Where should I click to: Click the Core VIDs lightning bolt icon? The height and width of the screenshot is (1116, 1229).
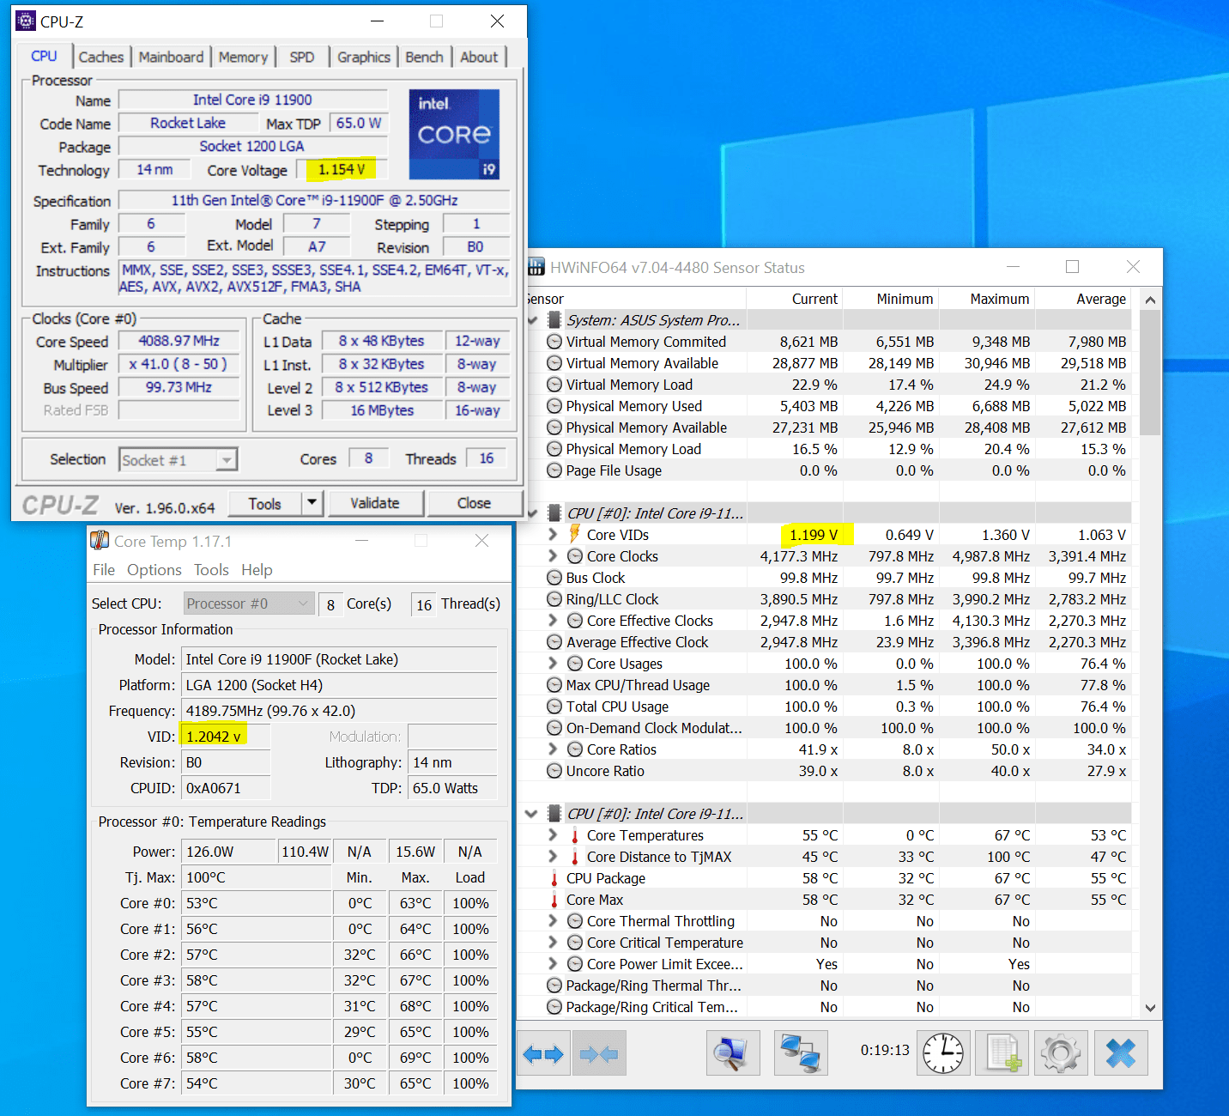[575, 534]
